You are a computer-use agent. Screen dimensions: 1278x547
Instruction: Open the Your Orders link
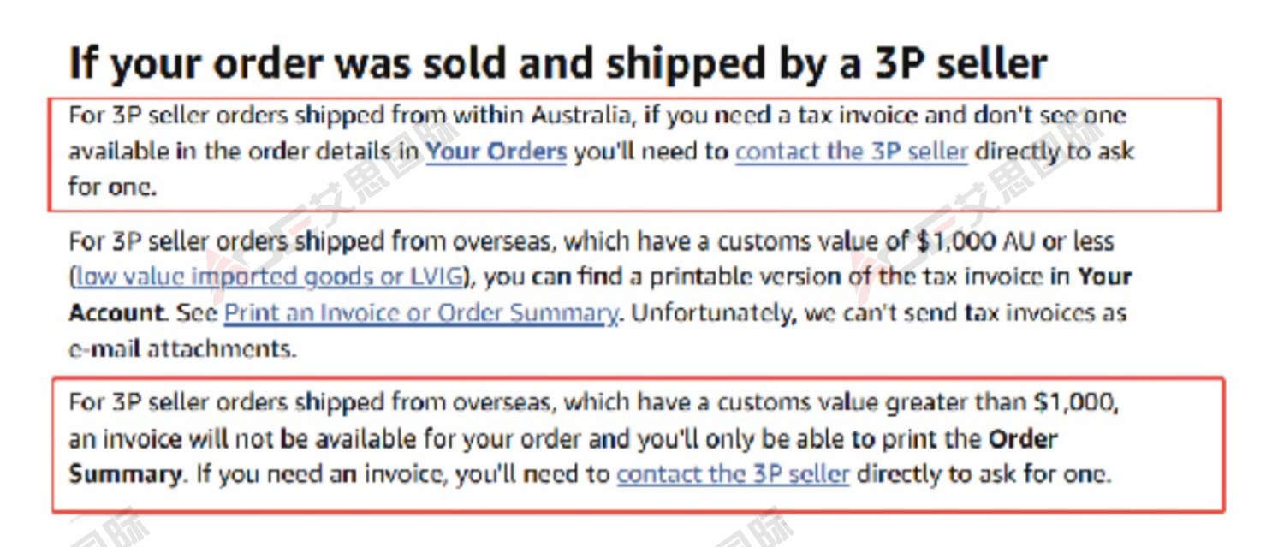pos(496,152)
